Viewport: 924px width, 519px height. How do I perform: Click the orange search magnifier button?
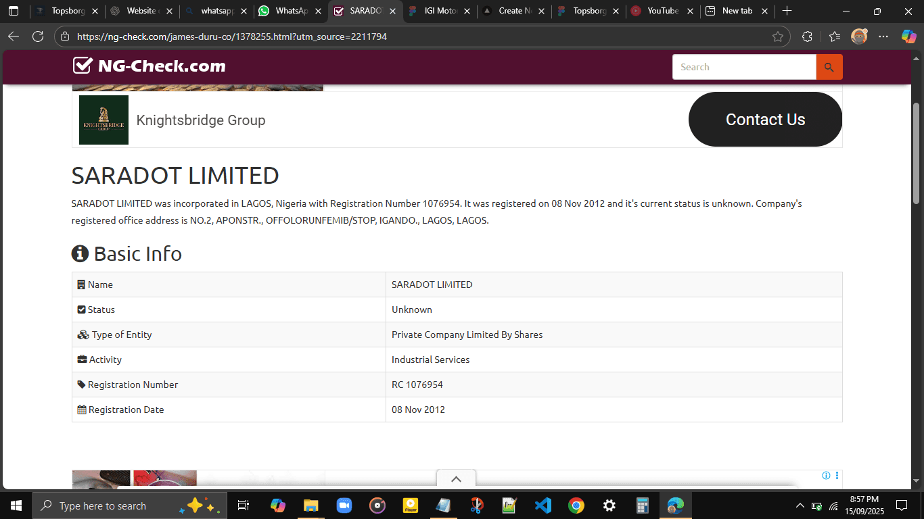pos(829,67)
